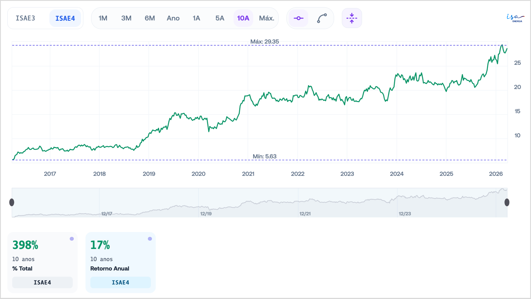Screen dimensions: 531x299
Task: Switch to ISAE3 ticker
Action: 25,18
